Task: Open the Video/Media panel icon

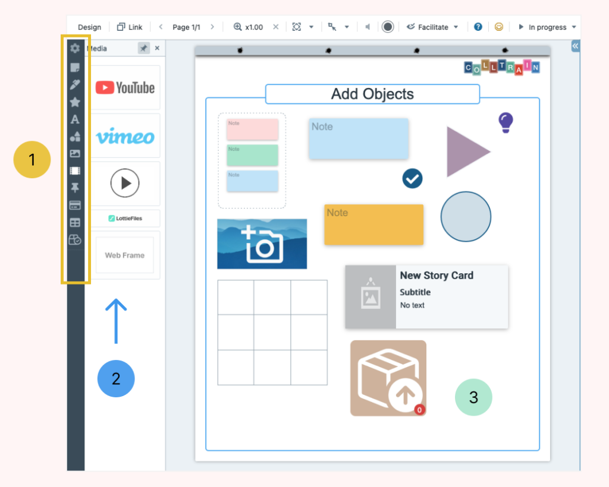Action: pos(75,170)
